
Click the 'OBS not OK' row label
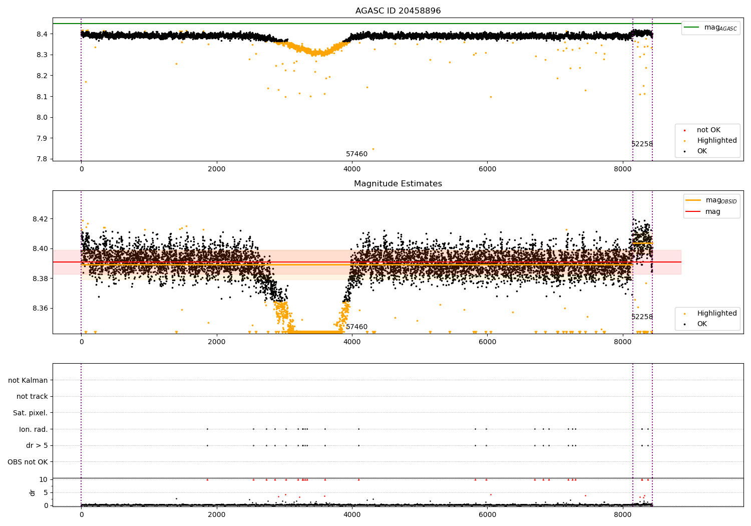click(x=28, y=462)
